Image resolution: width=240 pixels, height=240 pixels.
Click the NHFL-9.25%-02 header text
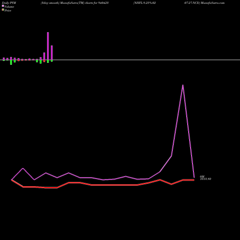[x=144, y=3]
